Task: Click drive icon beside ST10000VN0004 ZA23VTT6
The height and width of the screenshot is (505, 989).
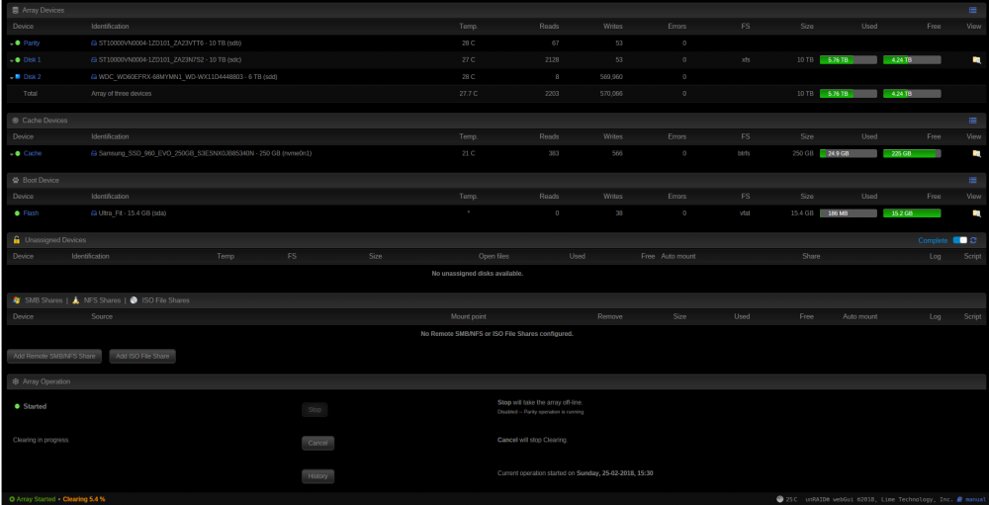Action: pyautogui.click(x=94, y=42)
